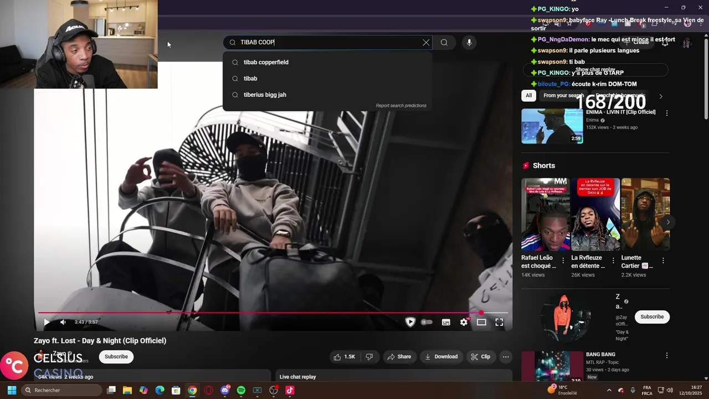Open the 'La Rvfleuze en détente' short
709x399 pixels.
(595, 214)
